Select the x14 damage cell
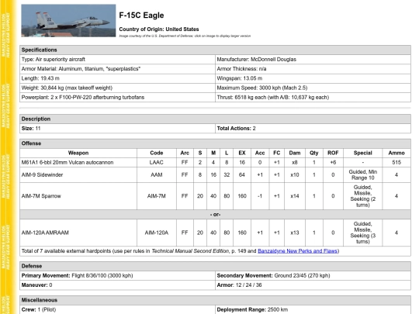The image size is (419, 314). coord(295,196)
